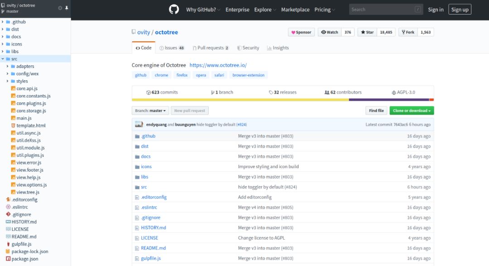This screenshot has width=489, height=266.
Task: Expand the adapters folder in sidebar
Action: tap(8, 66)
